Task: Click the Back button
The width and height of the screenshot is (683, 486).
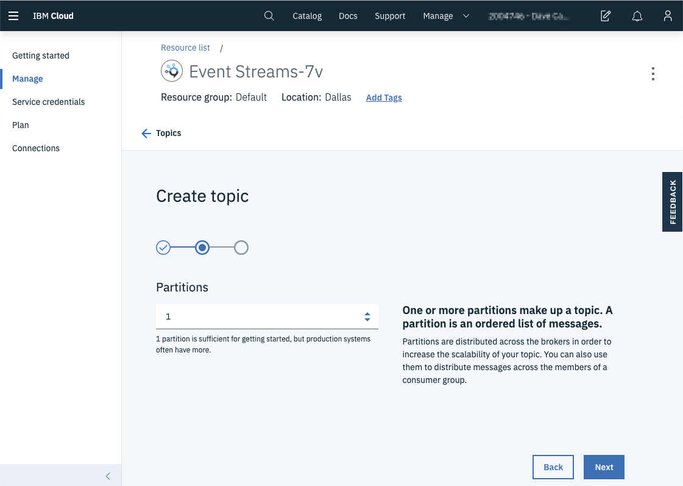Action: tap(553, 467)
